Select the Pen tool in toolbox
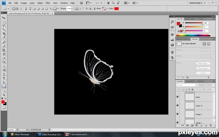The height and width of the screenshot is (137, 219). click(x=4, y=75)
